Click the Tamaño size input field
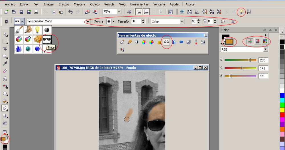This screenshot has height=150, width=285. click(136, 21)
